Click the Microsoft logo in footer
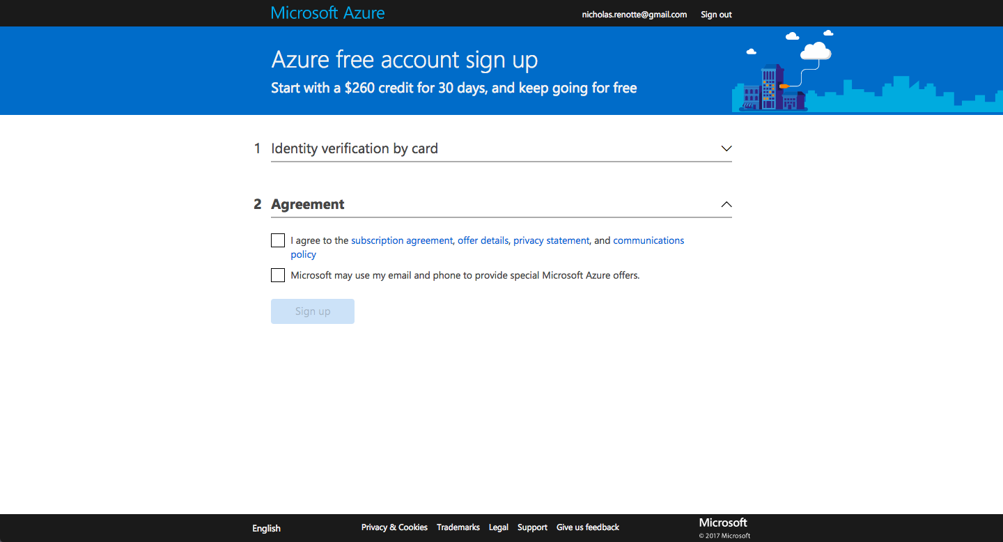1003x542 pixels. (x=723, y=522)
